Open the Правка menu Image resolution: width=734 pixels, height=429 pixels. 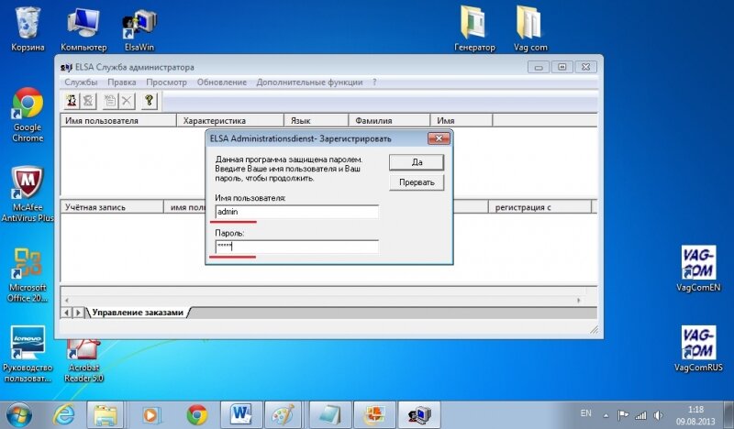(122, 82)
